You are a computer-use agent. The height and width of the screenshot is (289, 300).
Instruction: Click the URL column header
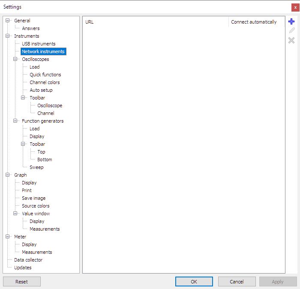point(156,22)
